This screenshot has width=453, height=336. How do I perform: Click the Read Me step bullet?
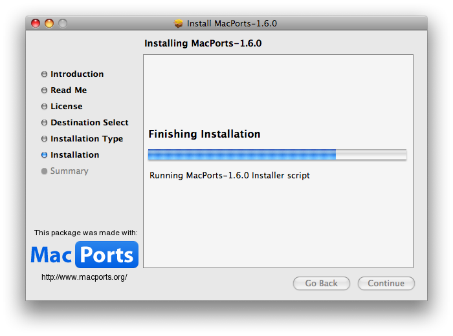(x=44, y=90)
